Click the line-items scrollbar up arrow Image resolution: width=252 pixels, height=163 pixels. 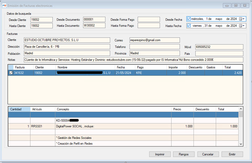241,109
